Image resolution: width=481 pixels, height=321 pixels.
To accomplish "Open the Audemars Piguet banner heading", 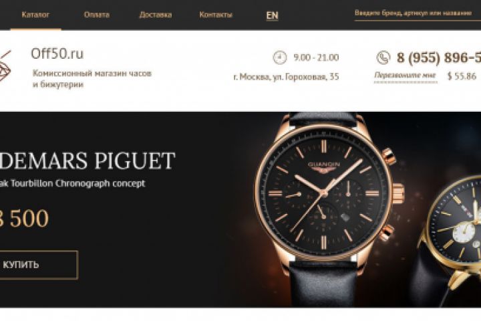I will [87, 160].
